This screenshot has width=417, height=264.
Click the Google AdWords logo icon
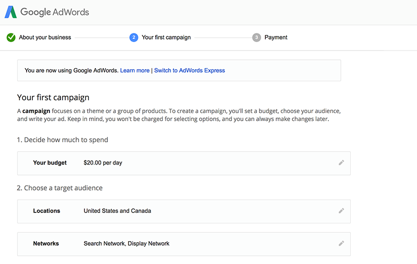point(11,12)
